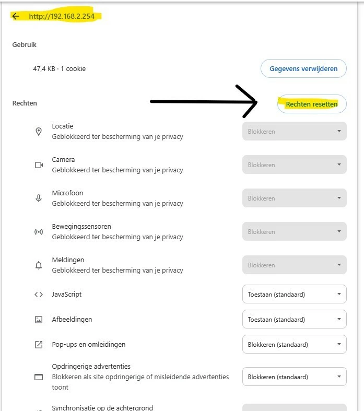Viewport: 364px width, 411px height.
Task: Click the JavaScript code brackets icon
Action: [39, 295]
